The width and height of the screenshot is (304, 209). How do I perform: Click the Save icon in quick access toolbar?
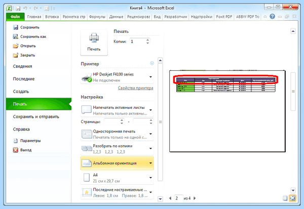18,8
